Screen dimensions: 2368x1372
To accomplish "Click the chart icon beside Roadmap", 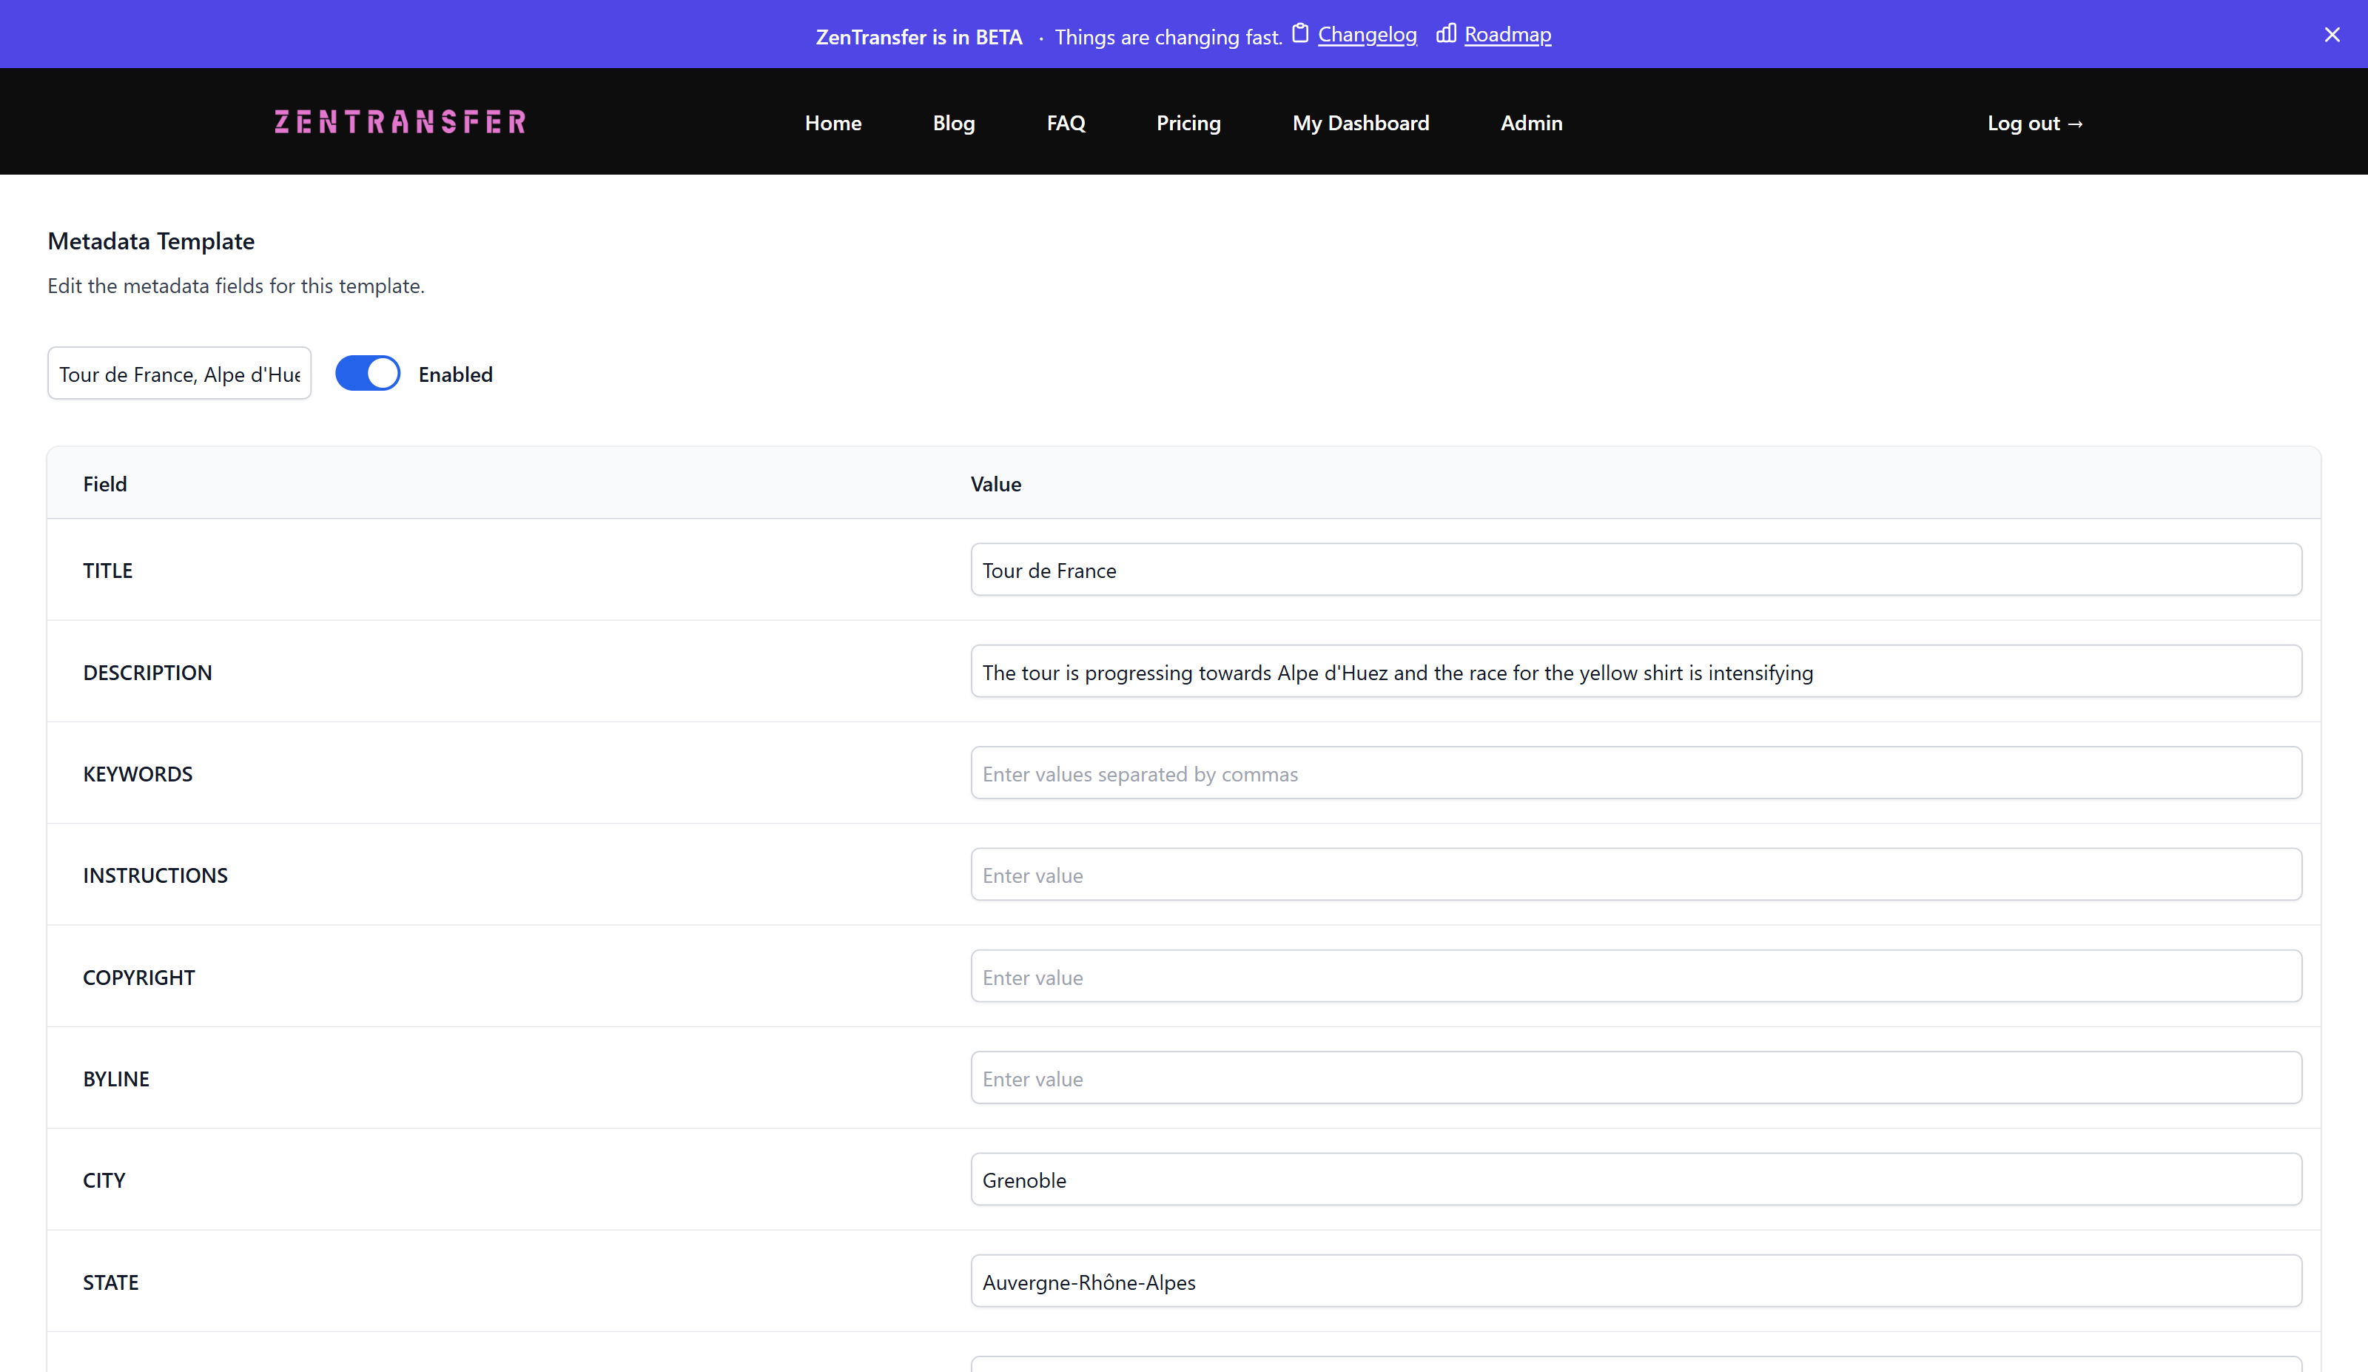I will (1445, 34).
